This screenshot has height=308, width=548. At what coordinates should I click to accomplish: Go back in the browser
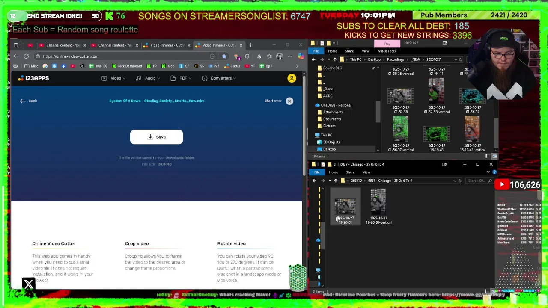pyautogui.click(x=16, y=56)
